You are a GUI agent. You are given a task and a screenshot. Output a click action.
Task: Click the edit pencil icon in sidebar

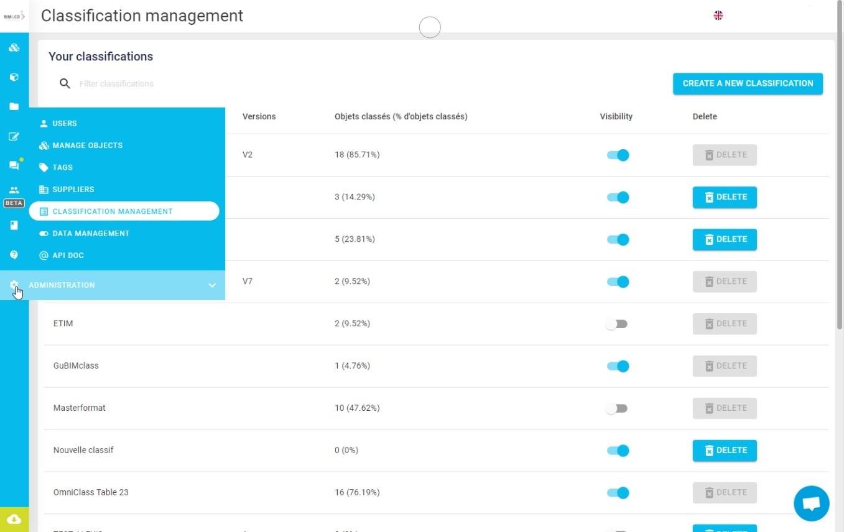coord(14,136)
